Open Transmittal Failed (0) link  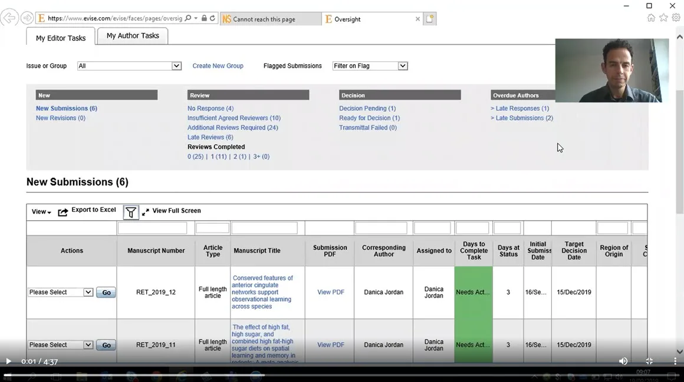tap(368, 127)
